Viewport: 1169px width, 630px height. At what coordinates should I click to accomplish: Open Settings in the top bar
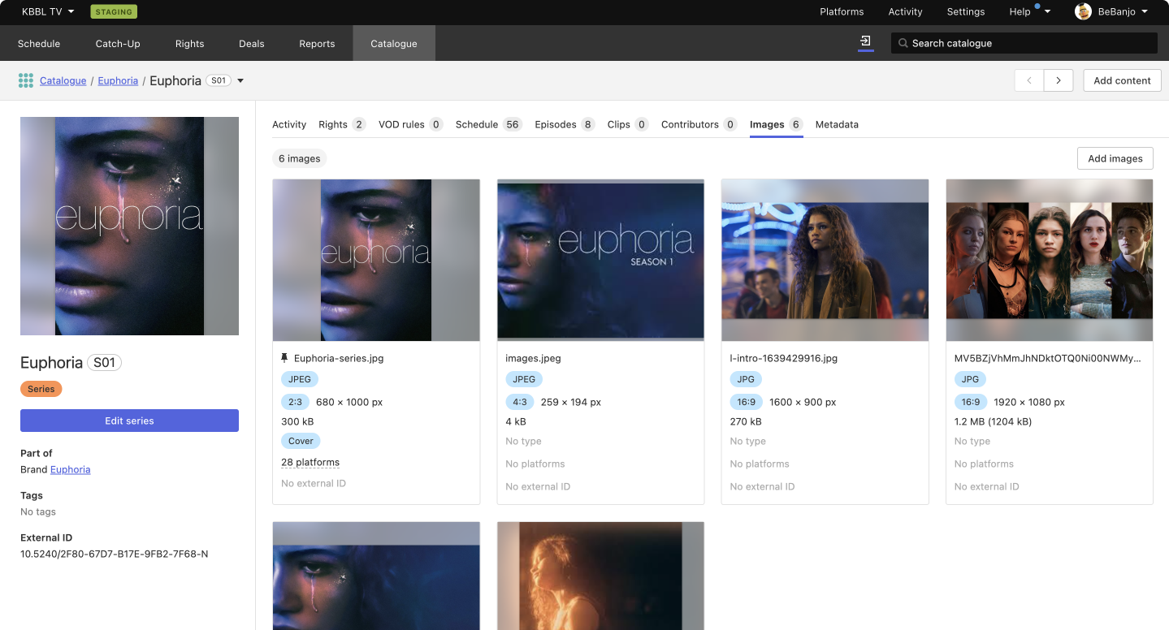click(966, 11)
